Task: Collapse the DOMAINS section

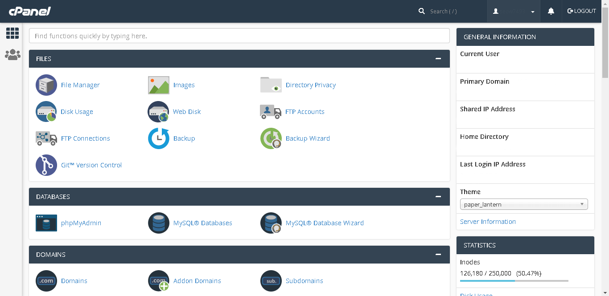Action: click(438, 255)
